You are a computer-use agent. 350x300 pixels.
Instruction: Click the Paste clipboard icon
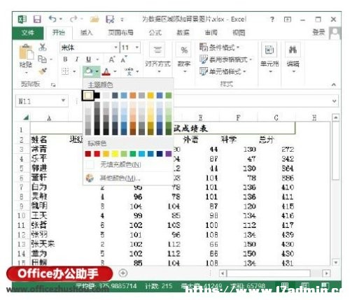[26, 52]
